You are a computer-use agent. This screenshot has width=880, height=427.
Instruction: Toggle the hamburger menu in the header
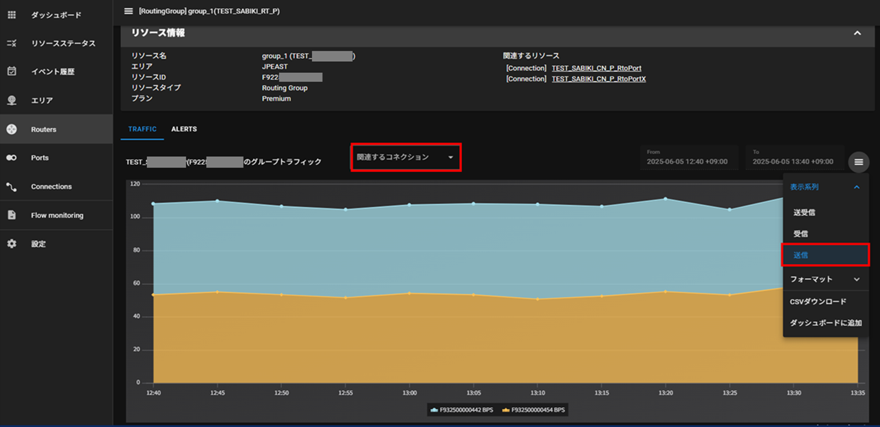[129, 11]
